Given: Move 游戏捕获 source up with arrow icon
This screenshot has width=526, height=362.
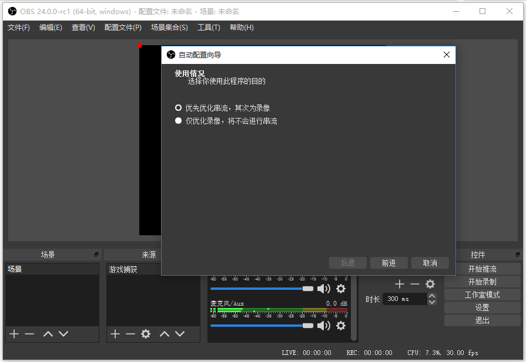Looking at the screenshot, I should [x=164, y=334].
